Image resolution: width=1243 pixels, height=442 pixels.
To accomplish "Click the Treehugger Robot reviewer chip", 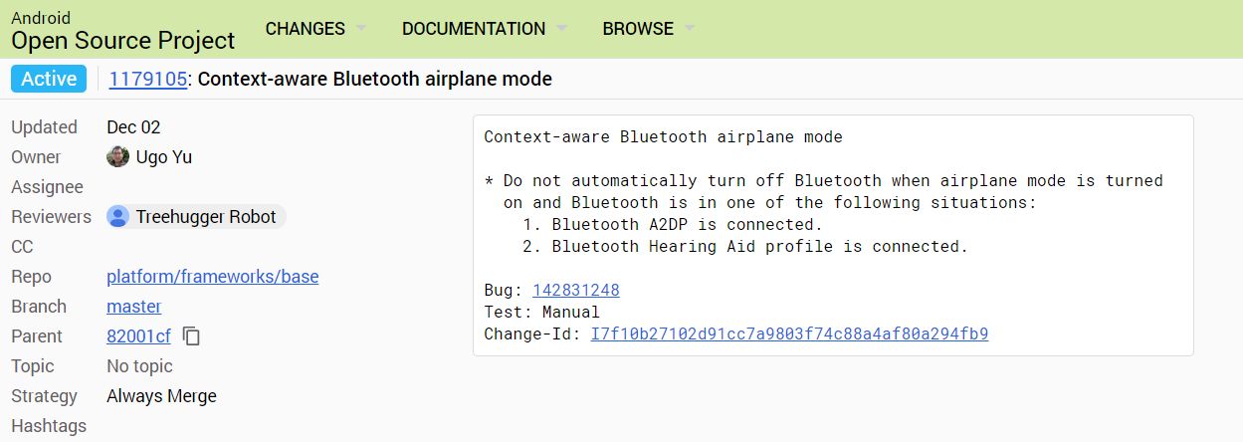I will coord(196,217).
